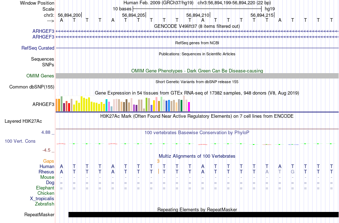Open Publications: Sequences in Scientific Articles title
Screen dimensions: 339x223
[x=197, y=54]
